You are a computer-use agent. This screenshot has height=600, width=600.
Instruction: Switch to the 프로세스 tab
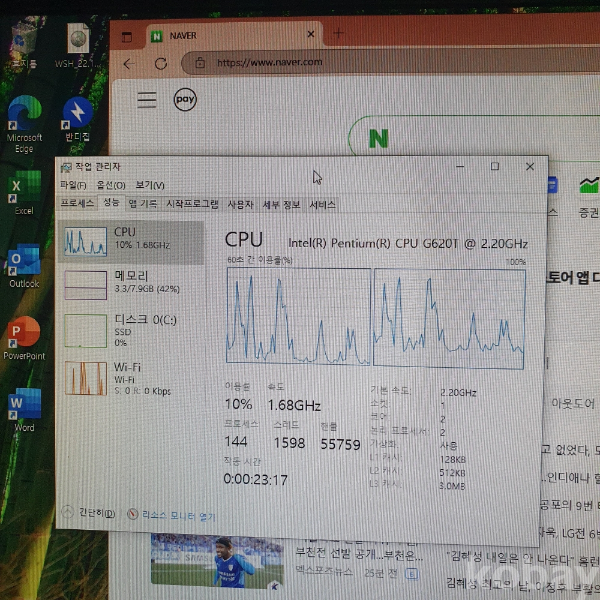[77, 203]
